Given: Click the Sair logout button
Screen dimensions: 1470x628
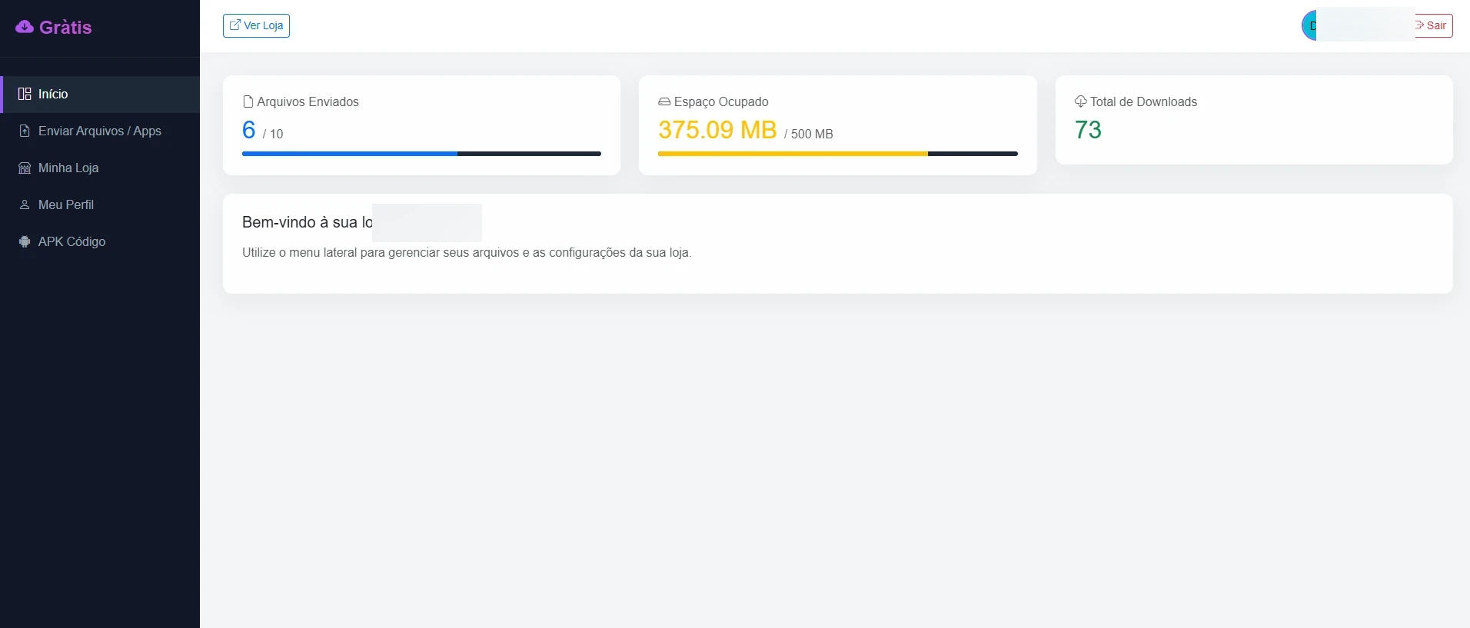Looking at the screenshot, I should click(x=1433, y=25).
